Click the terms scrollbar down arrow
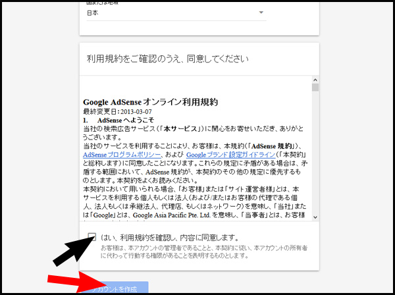The image size is (395, 295). [315, 217]
